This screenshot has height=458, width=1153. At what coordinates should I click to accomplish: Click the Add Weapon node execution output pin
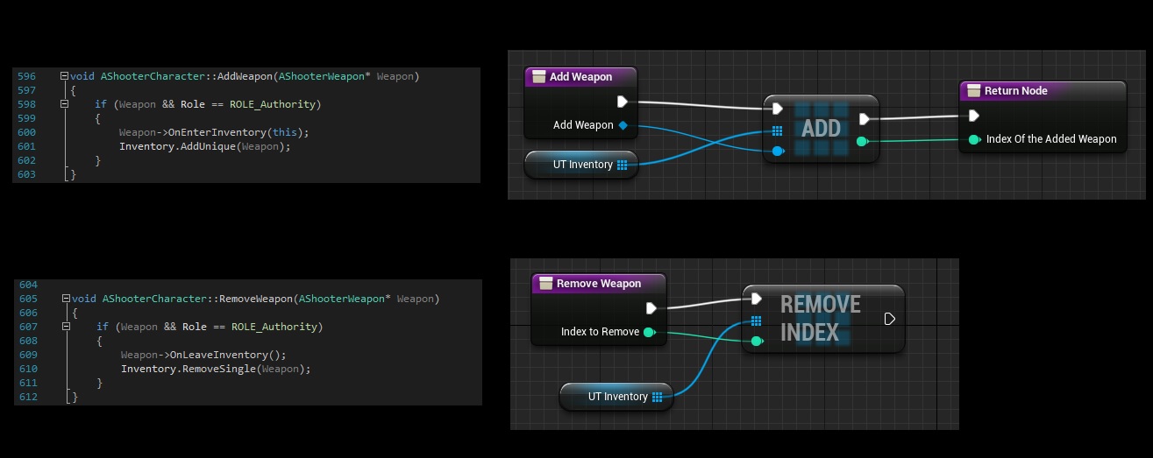[623, 101]
